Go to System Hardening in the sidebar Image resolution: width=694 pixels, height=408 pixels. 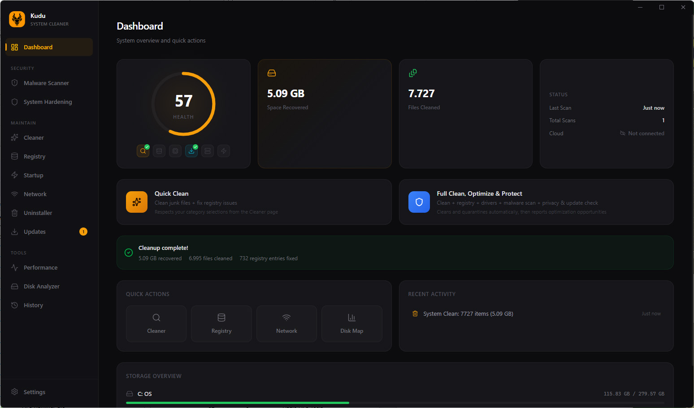[48, 102]
